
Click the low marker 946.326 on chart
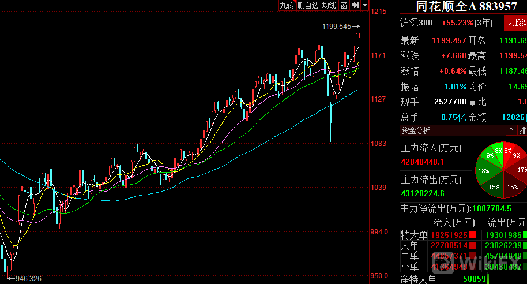point(28,279)
